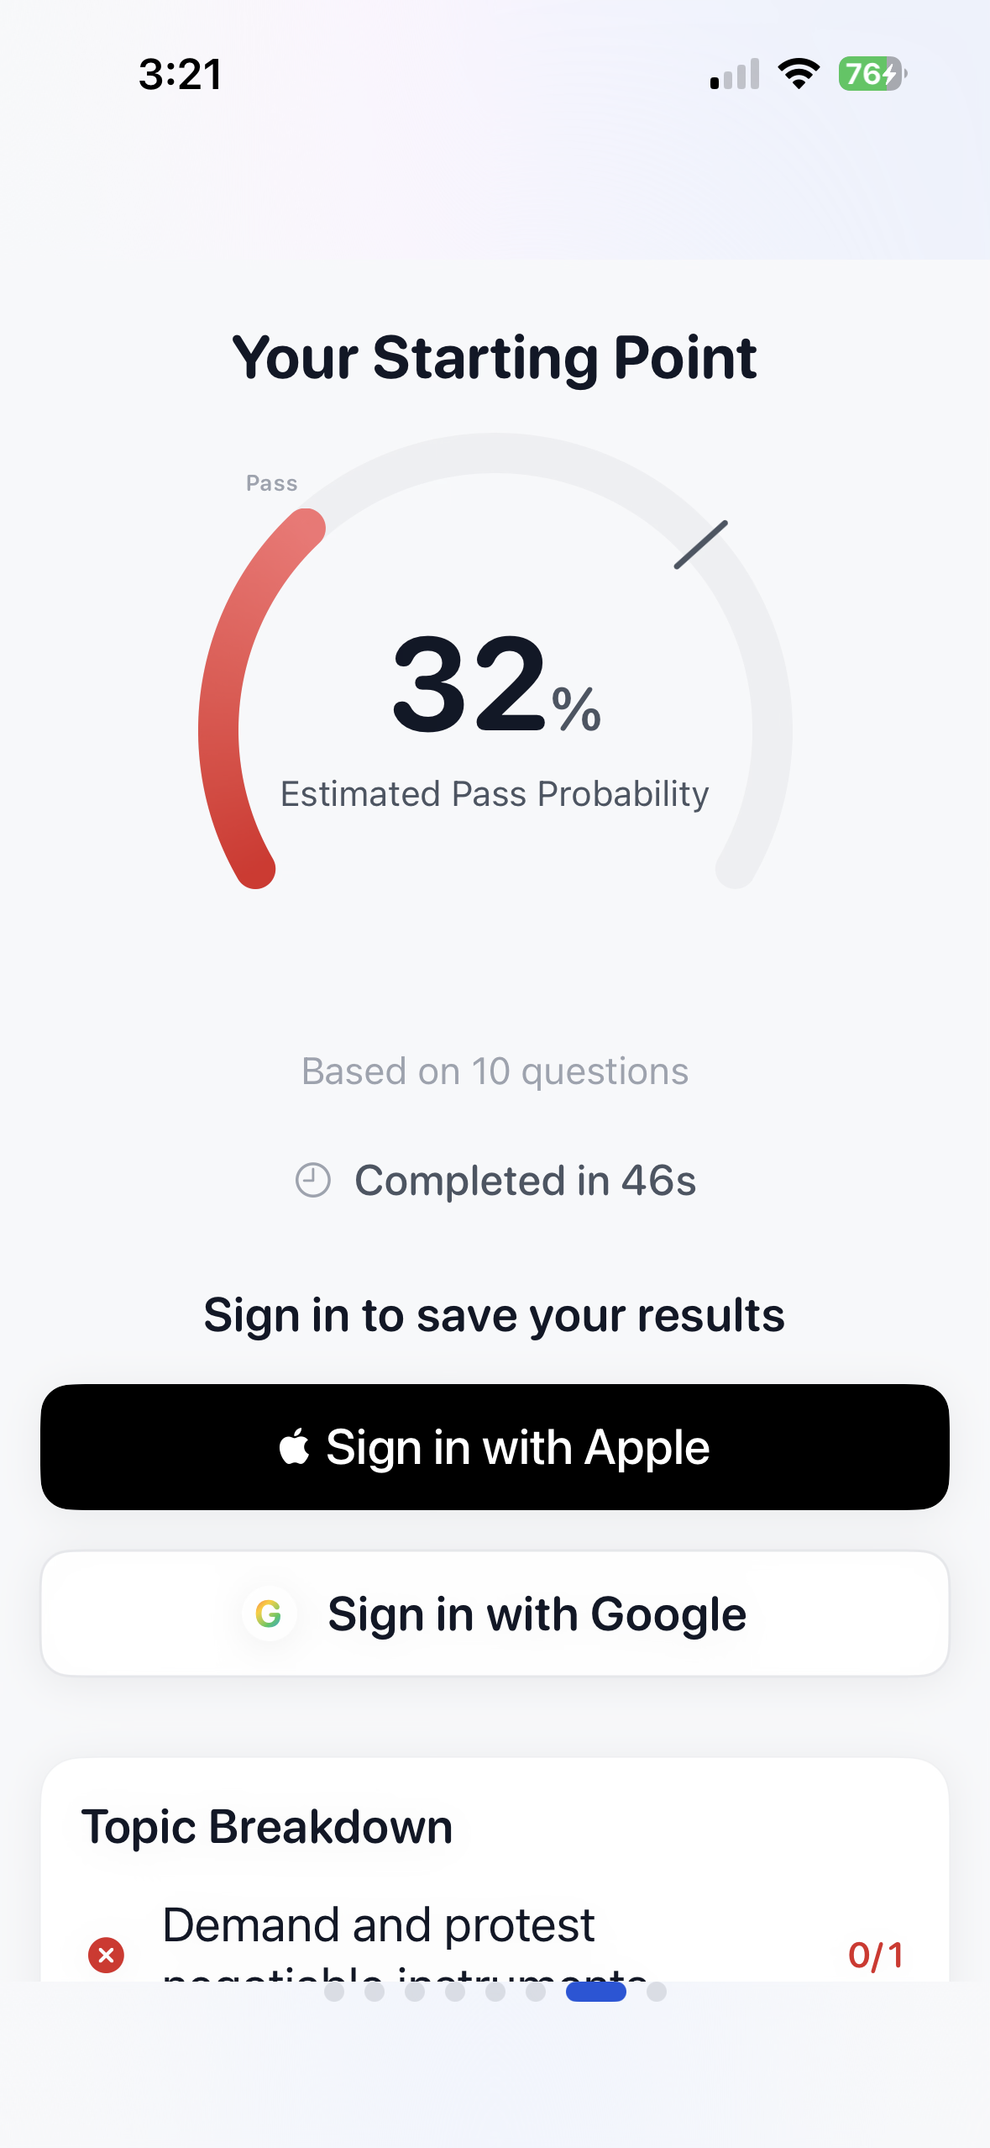The height and width of the screenshot is (2148, 990).
Task: Tap the battery indicator showing 76
Action: coord(870,74)
